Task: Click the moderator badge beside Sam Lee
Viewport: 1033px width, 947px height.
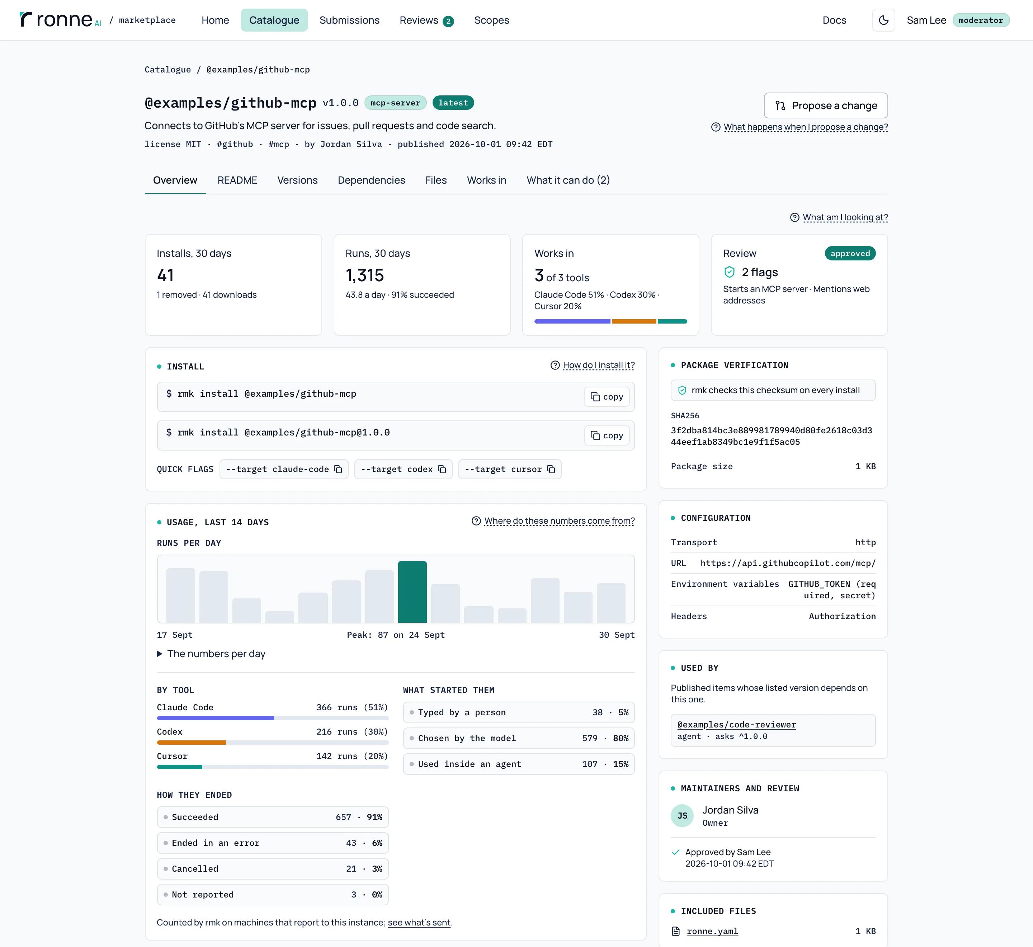Action: pos(981,20)
